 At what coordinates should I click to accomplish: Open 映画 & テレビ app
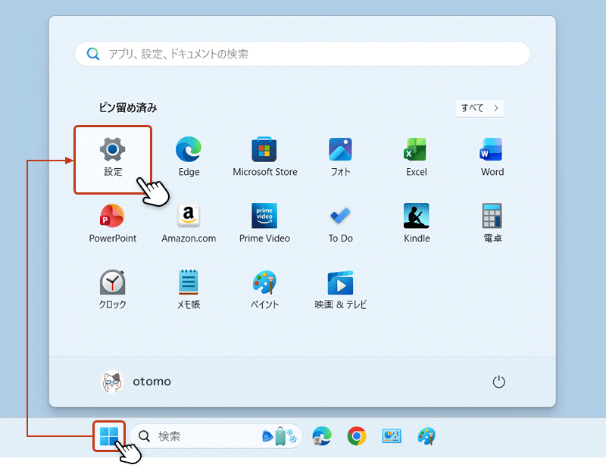[340, 290]
